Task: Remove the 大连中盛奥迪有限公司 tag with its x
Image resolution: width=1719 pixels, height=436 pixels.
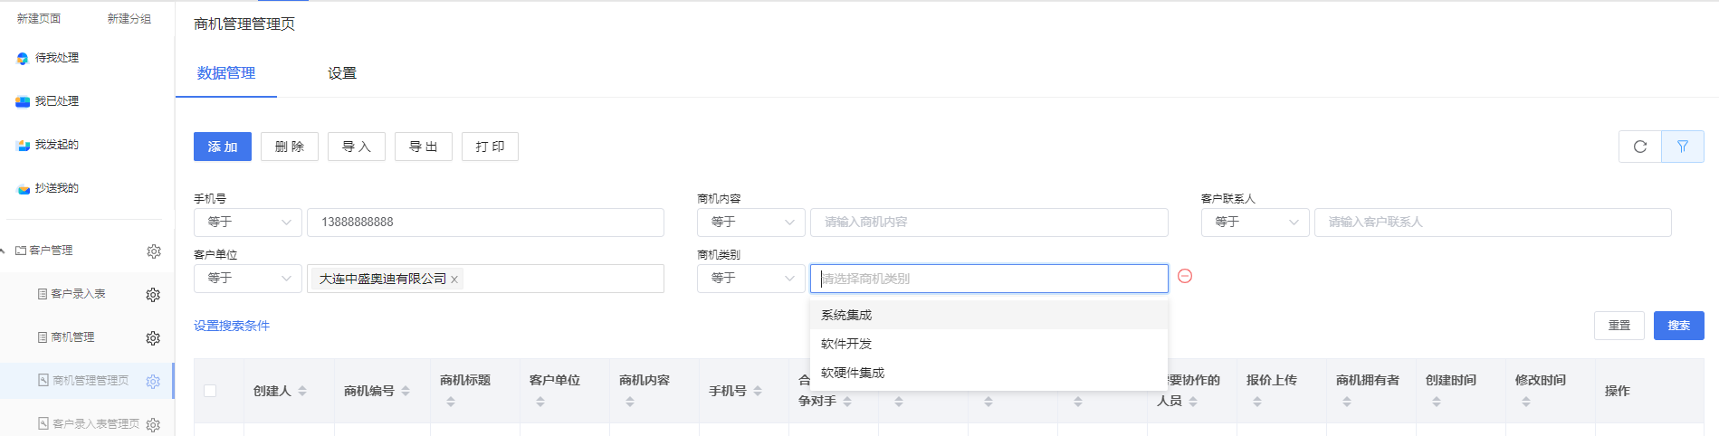Action: [x=454, y=280]
